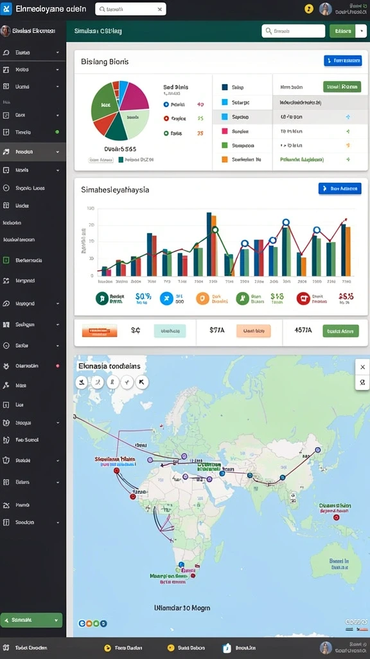
Task: Select the arrow cursor tool on the map
Action: tap(142, 382)
